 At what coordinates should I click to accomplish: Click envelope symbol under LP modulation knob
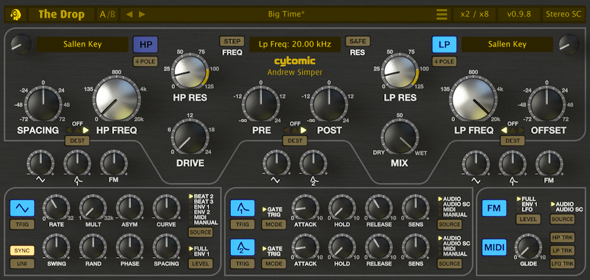pyautogui.click(x=513, y=182)
